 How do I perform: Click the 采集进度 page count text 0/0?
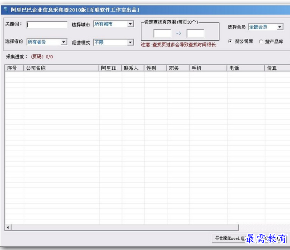click(49, 57)
